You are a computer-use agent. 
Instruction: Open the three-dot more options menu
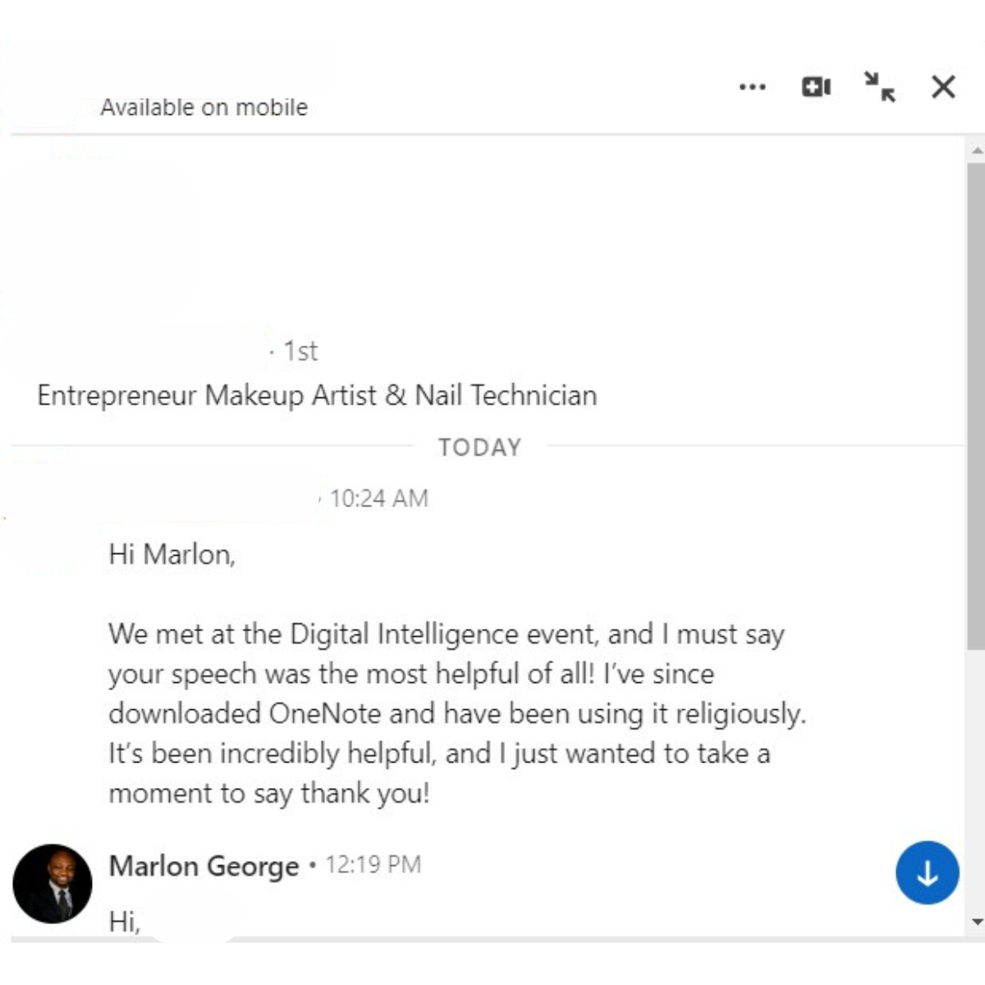tap(752, 86)
